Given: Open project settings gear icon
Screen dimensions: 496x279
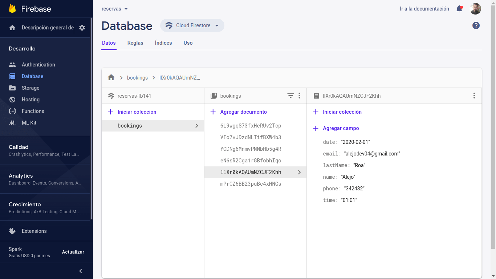Looking at the screenshot, I should [82, 28].
